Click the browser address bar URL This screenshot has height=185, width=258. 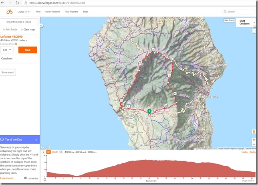pyautogui.click(x=57, y=3)
